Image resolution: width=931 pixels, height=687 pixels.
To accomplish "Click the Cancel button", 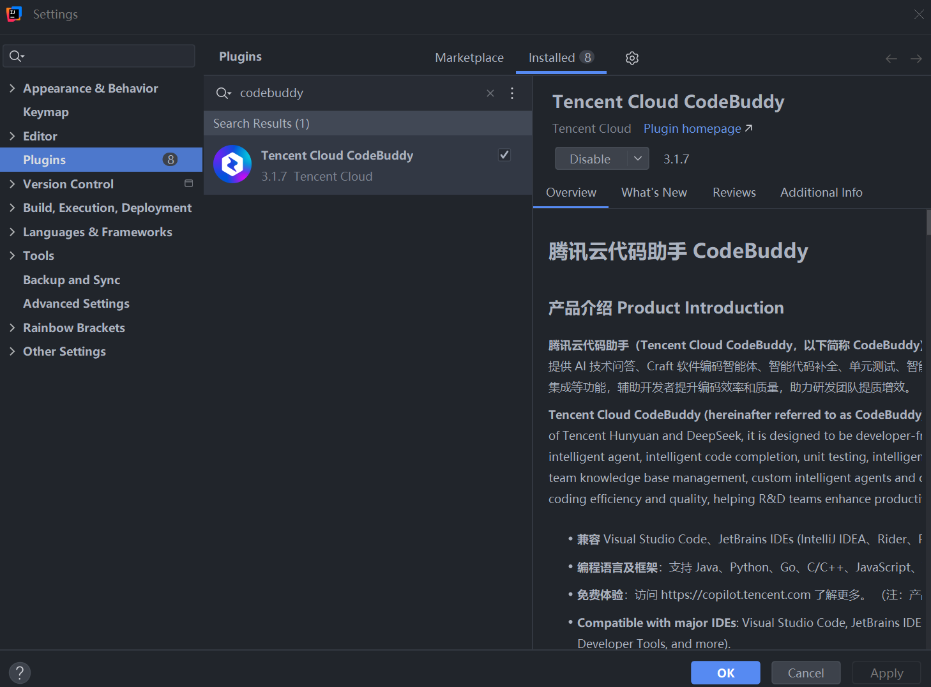I will 806,673.
